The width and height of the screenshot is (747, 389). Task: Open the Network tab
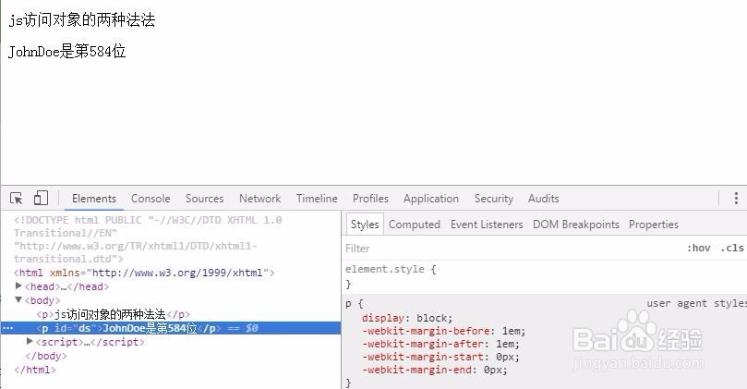click(x=259, y=199)
